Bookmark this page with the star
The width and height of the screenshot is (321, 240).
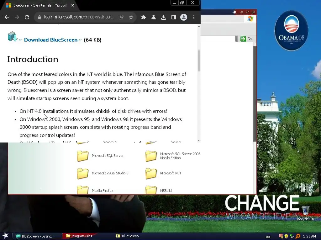pyautogui.click(x=131, y=17)
